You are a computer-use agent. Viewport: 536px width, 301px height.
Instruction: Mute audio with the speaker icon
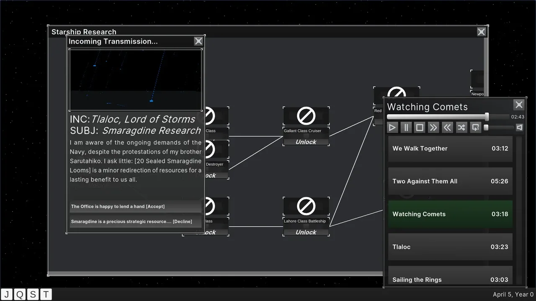coord(519,128)
